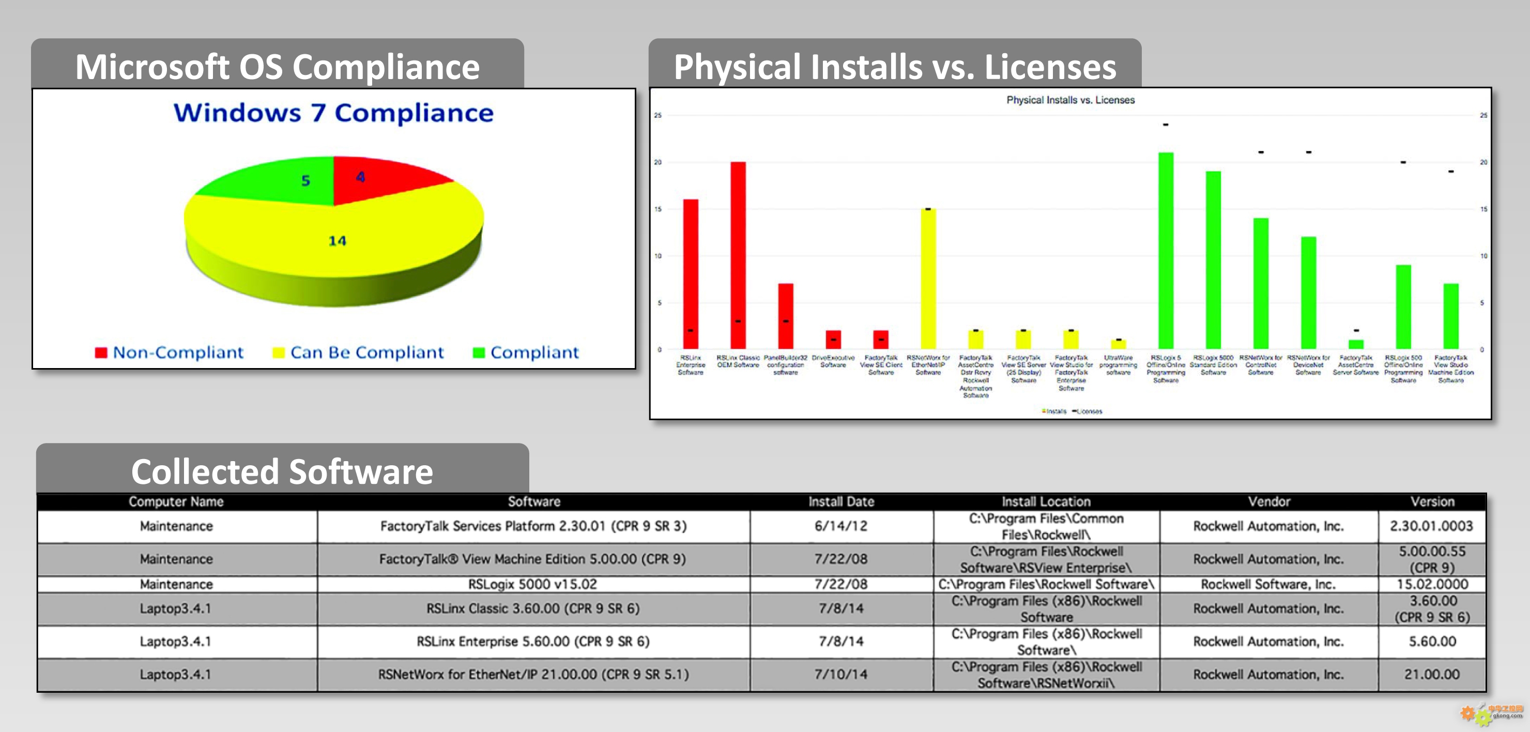Click the 3.60.00 (CPR 9 SR 6) version cell
This screenshot has width=1530, height=732.
click(x=1432, y=609)
